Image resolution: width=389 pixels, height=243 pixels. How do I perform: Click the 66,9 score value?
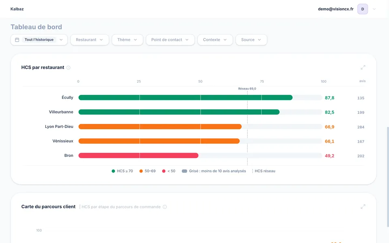click(x=329, y=127)
